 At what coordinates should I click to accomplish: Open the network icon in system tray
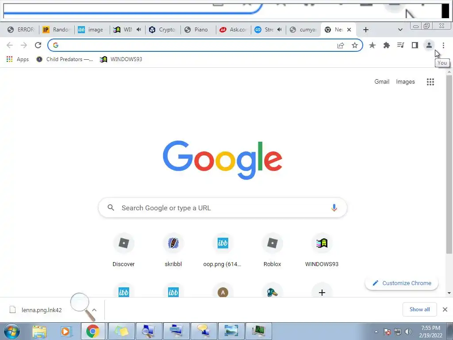[398, 332]
